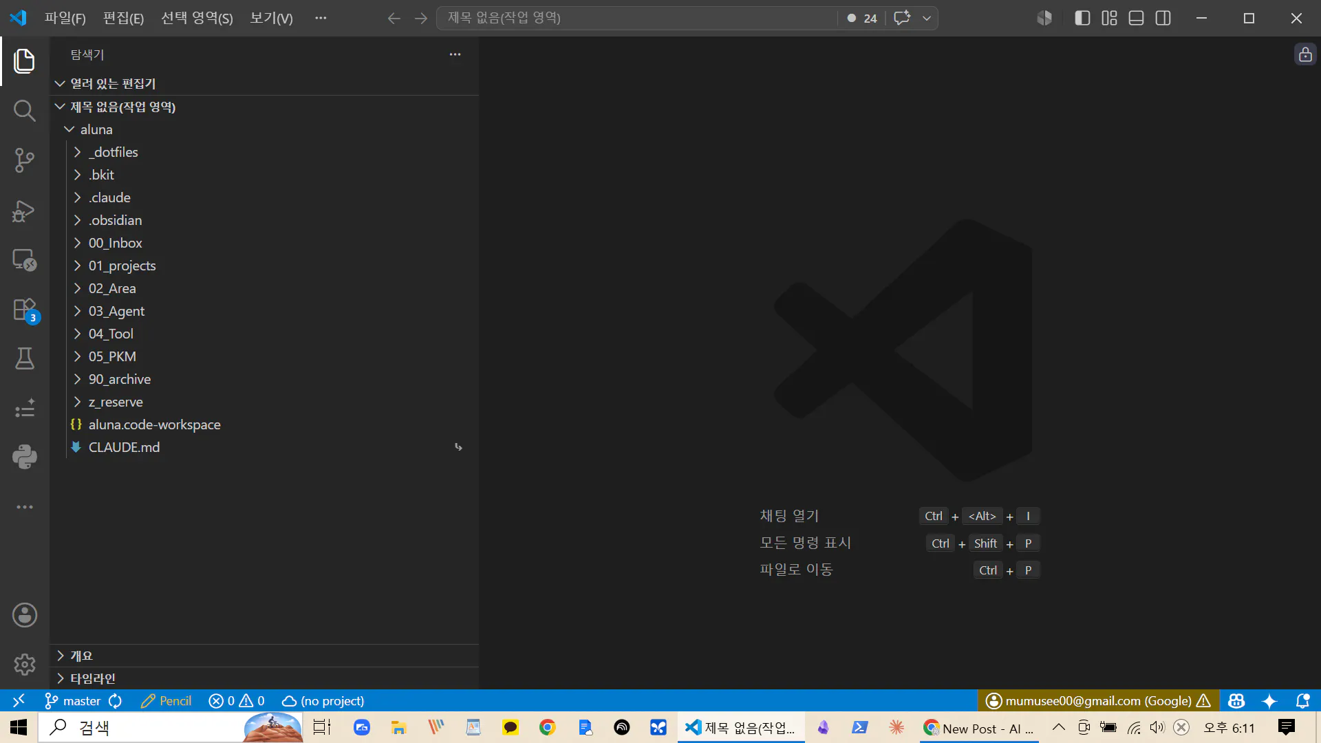This screenshot has height=743, width=1321.
Task: Open Windows Task View from the taskbar
Action: 322,727
